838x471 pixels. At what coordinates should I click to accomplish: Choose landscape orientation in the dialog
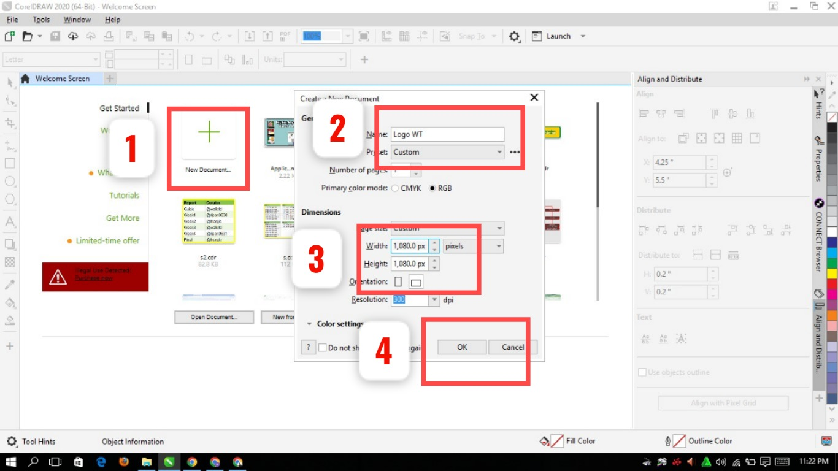click(x=416, y=282)
